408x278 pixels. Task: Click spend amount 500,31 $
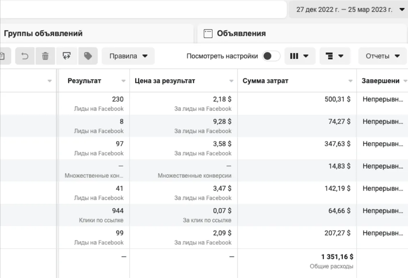[x=337, y=99]
